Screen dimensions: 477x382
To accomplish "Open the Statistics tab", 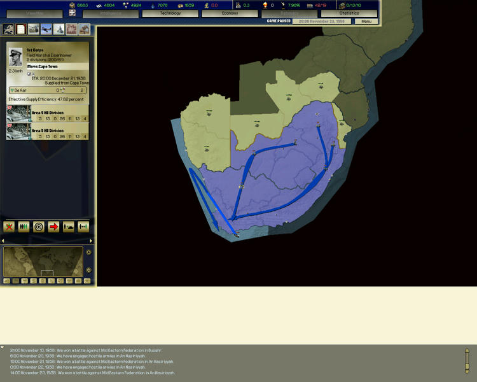I will (349, 13).
